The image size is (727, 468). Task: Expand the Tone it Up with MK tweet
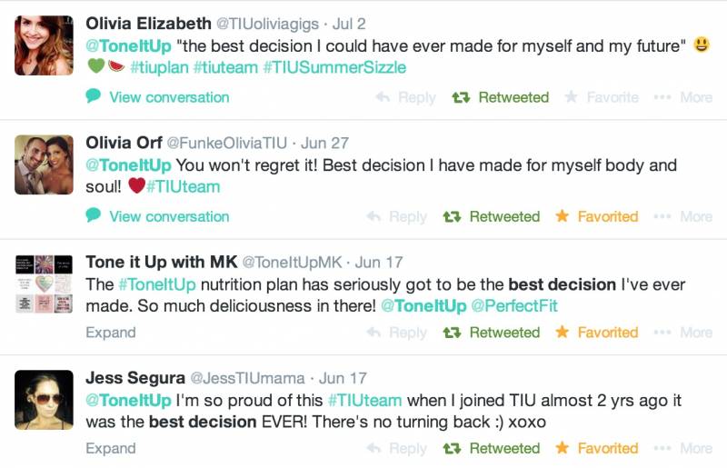111,333
